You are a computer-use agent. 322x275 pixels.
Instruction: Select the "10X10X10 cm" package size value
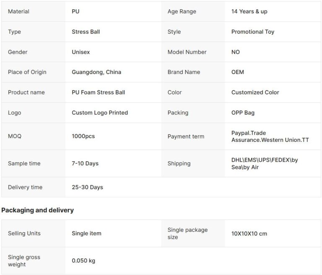(x=249, y=233)
